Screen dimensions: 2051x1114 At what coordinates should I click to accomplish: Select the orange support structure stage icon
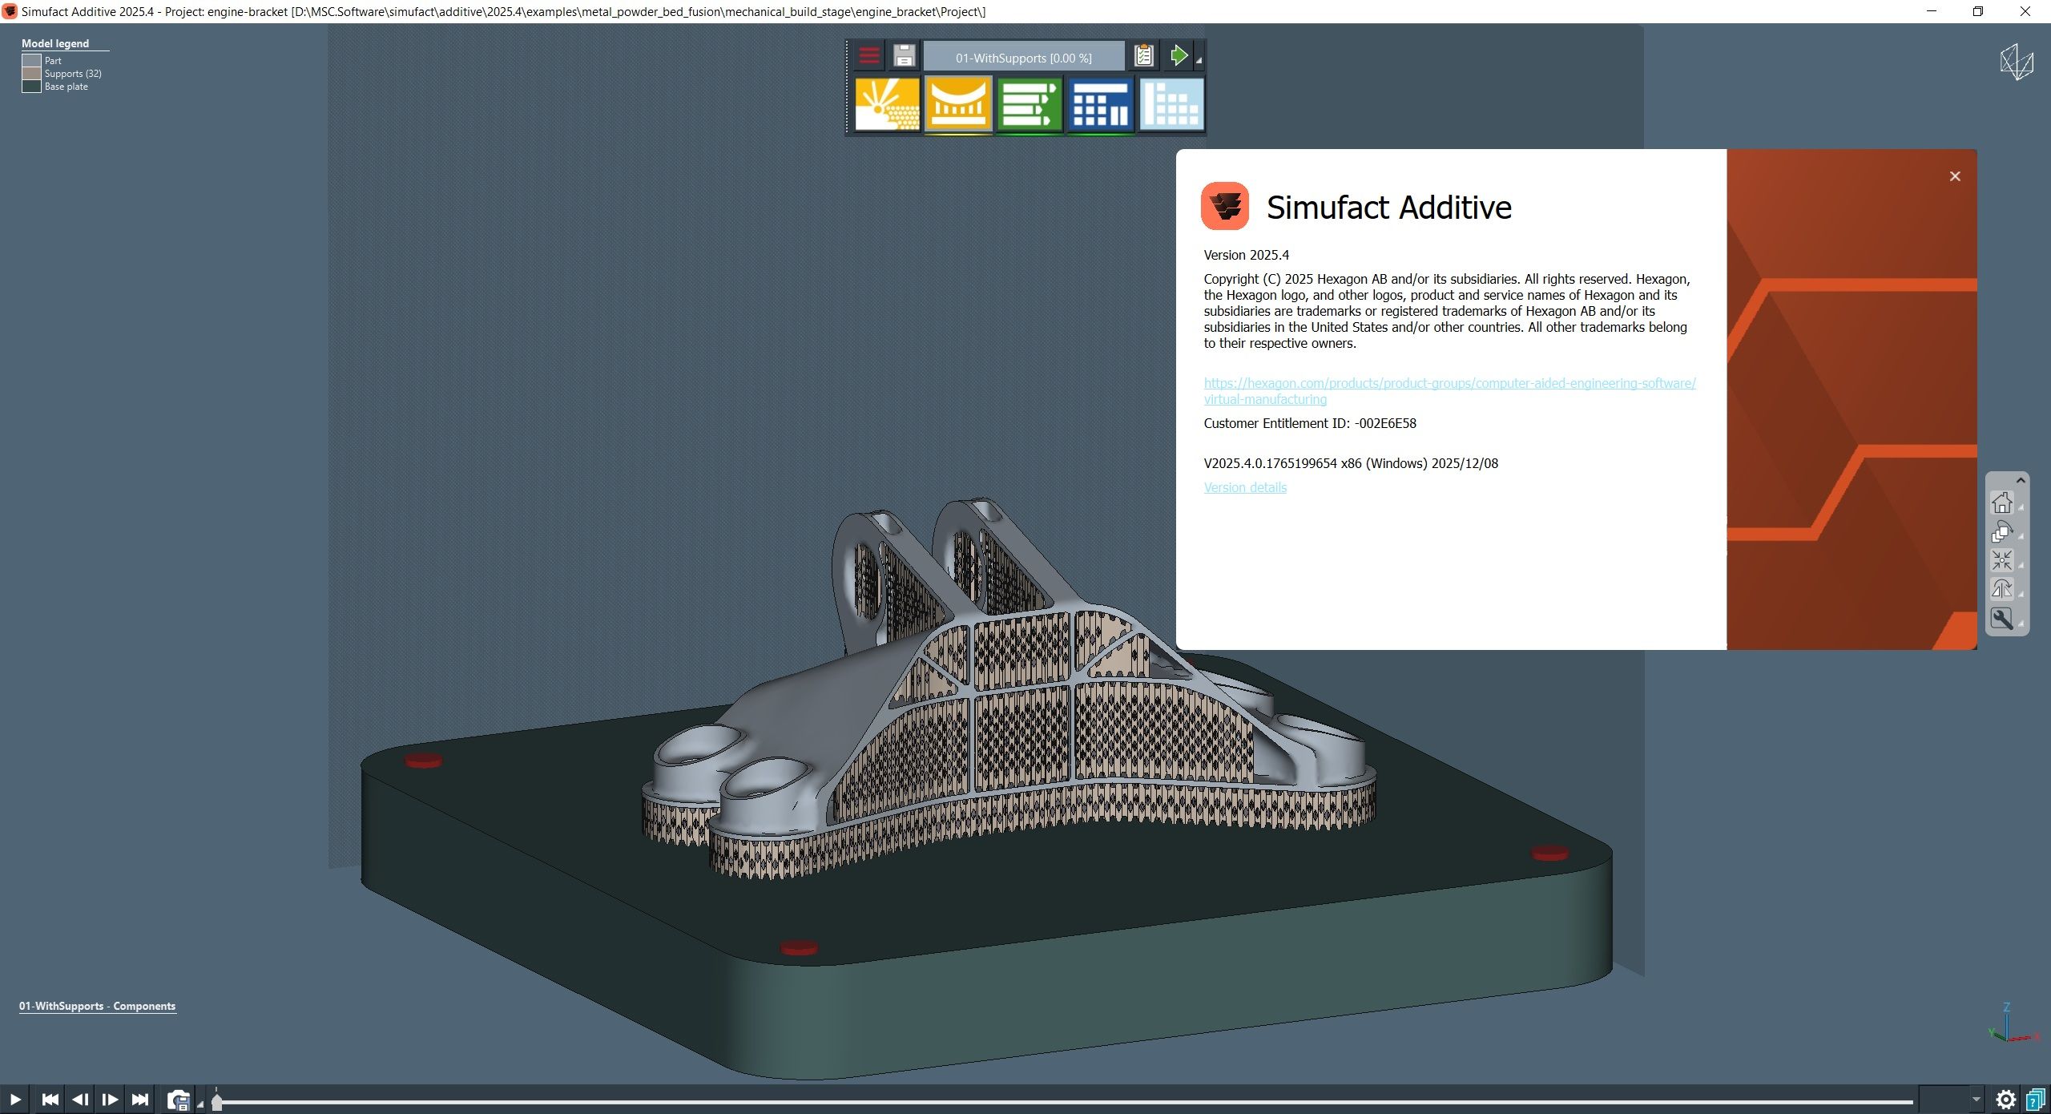click(x=958, y=106)
